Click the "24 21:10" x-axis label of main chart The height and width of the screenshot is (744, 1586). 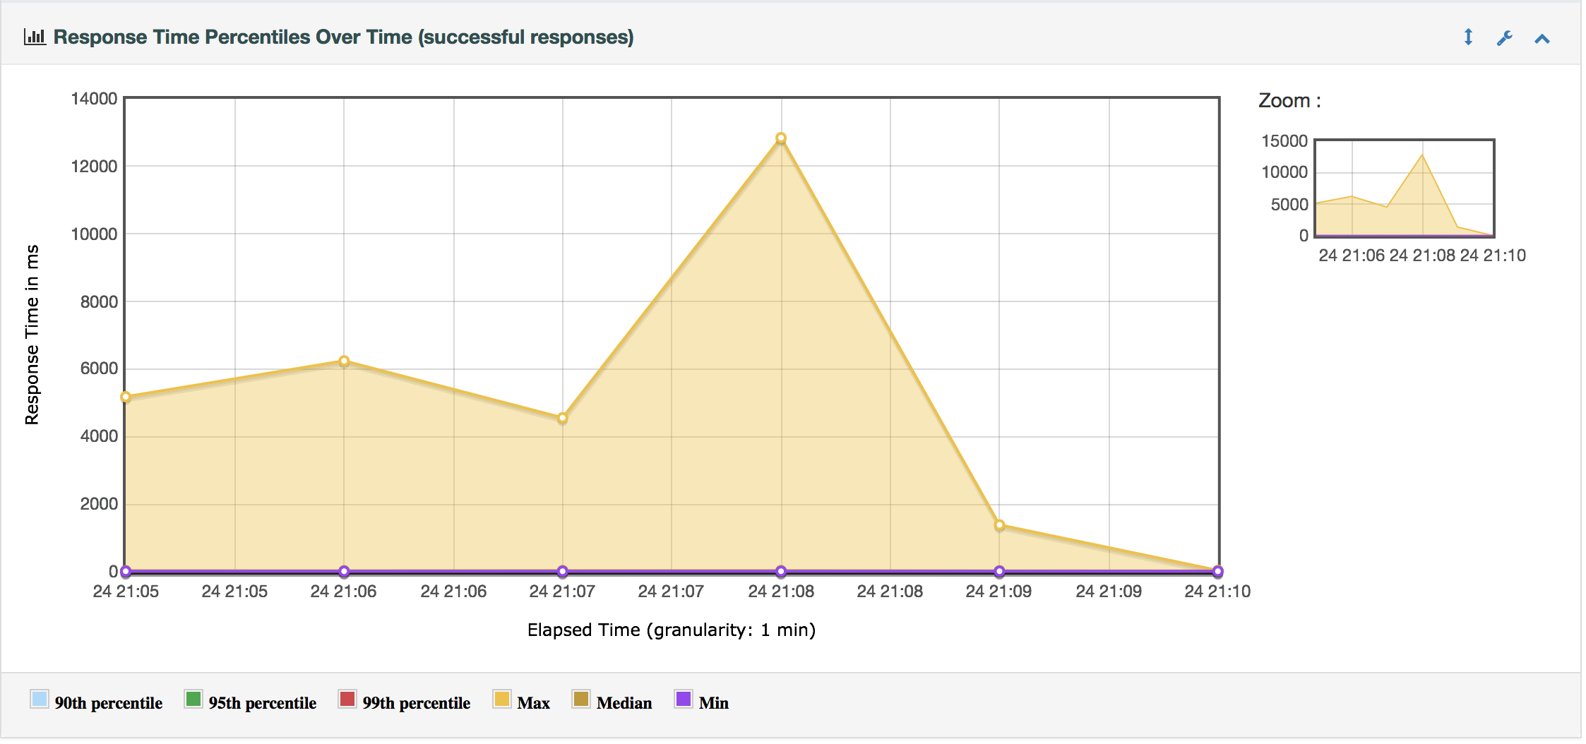[1217, 592]
